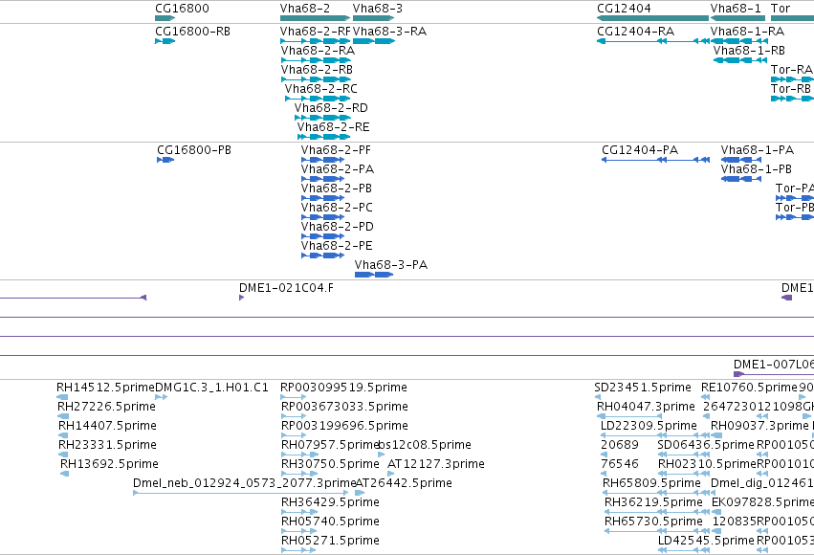Select protein Vha68-2-PF
814x555 pixels.
pos(336,150)
